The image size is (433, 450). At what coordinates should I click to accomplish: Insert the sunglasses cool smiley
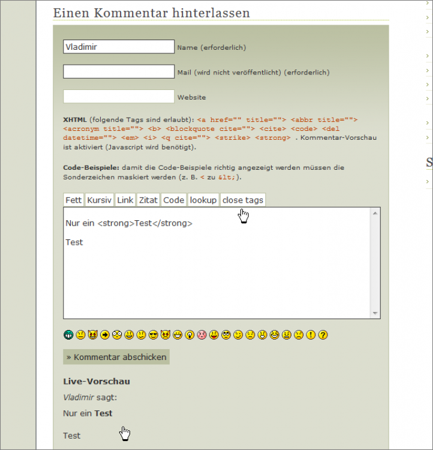click(x=153, y=335)
